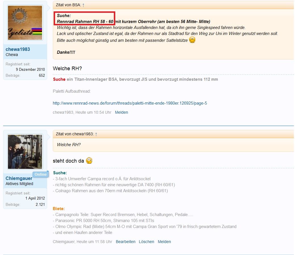Click the orange "Biete:" heading in the signature
This screenshot has width=295, height=255.
59,209
